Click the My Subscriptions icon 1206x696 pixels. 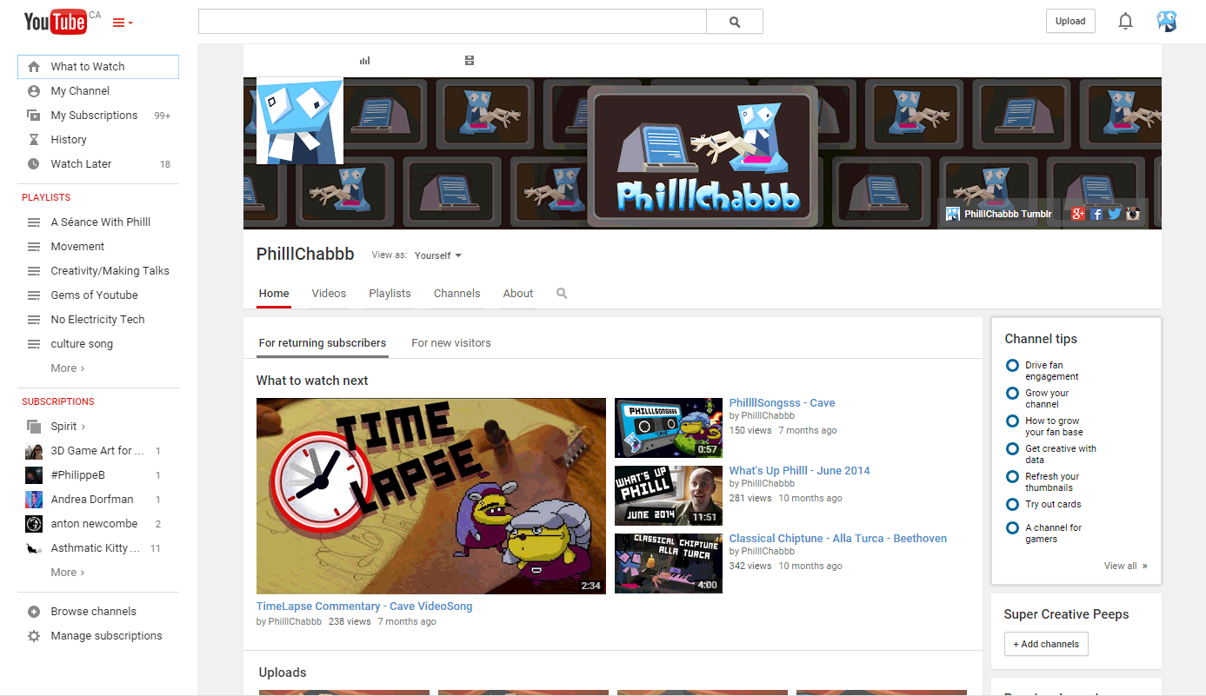point(34,116)
